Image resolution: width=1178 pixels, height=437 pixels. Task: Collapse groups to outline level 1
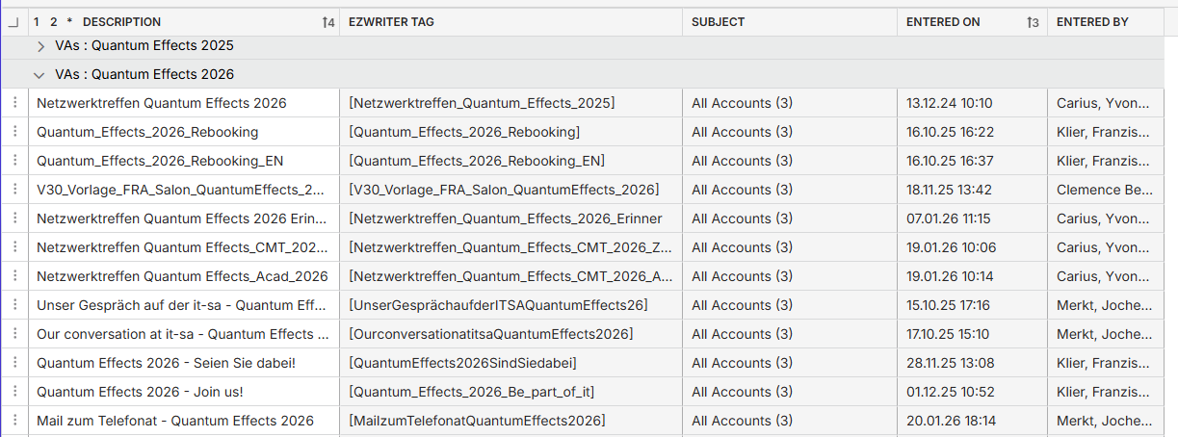(37, 22)
